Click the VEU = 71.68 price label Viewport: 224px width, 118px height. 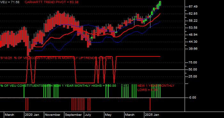10,2
